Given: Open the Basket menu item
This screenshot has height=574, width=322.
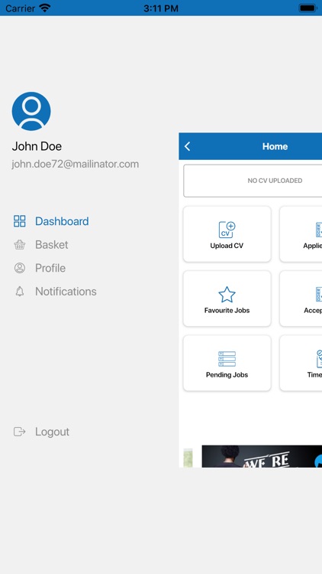Looking at the screenshot, I should coord(51,245).
